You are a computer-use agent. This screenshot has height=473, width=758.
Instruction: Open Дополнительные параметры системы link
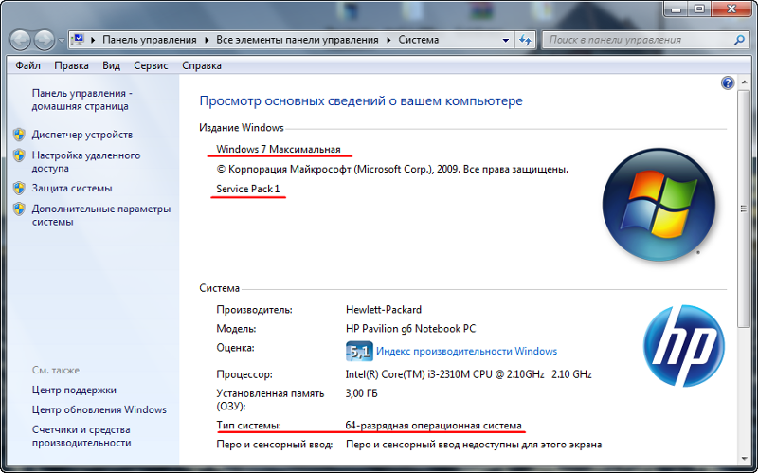(101, 215)
